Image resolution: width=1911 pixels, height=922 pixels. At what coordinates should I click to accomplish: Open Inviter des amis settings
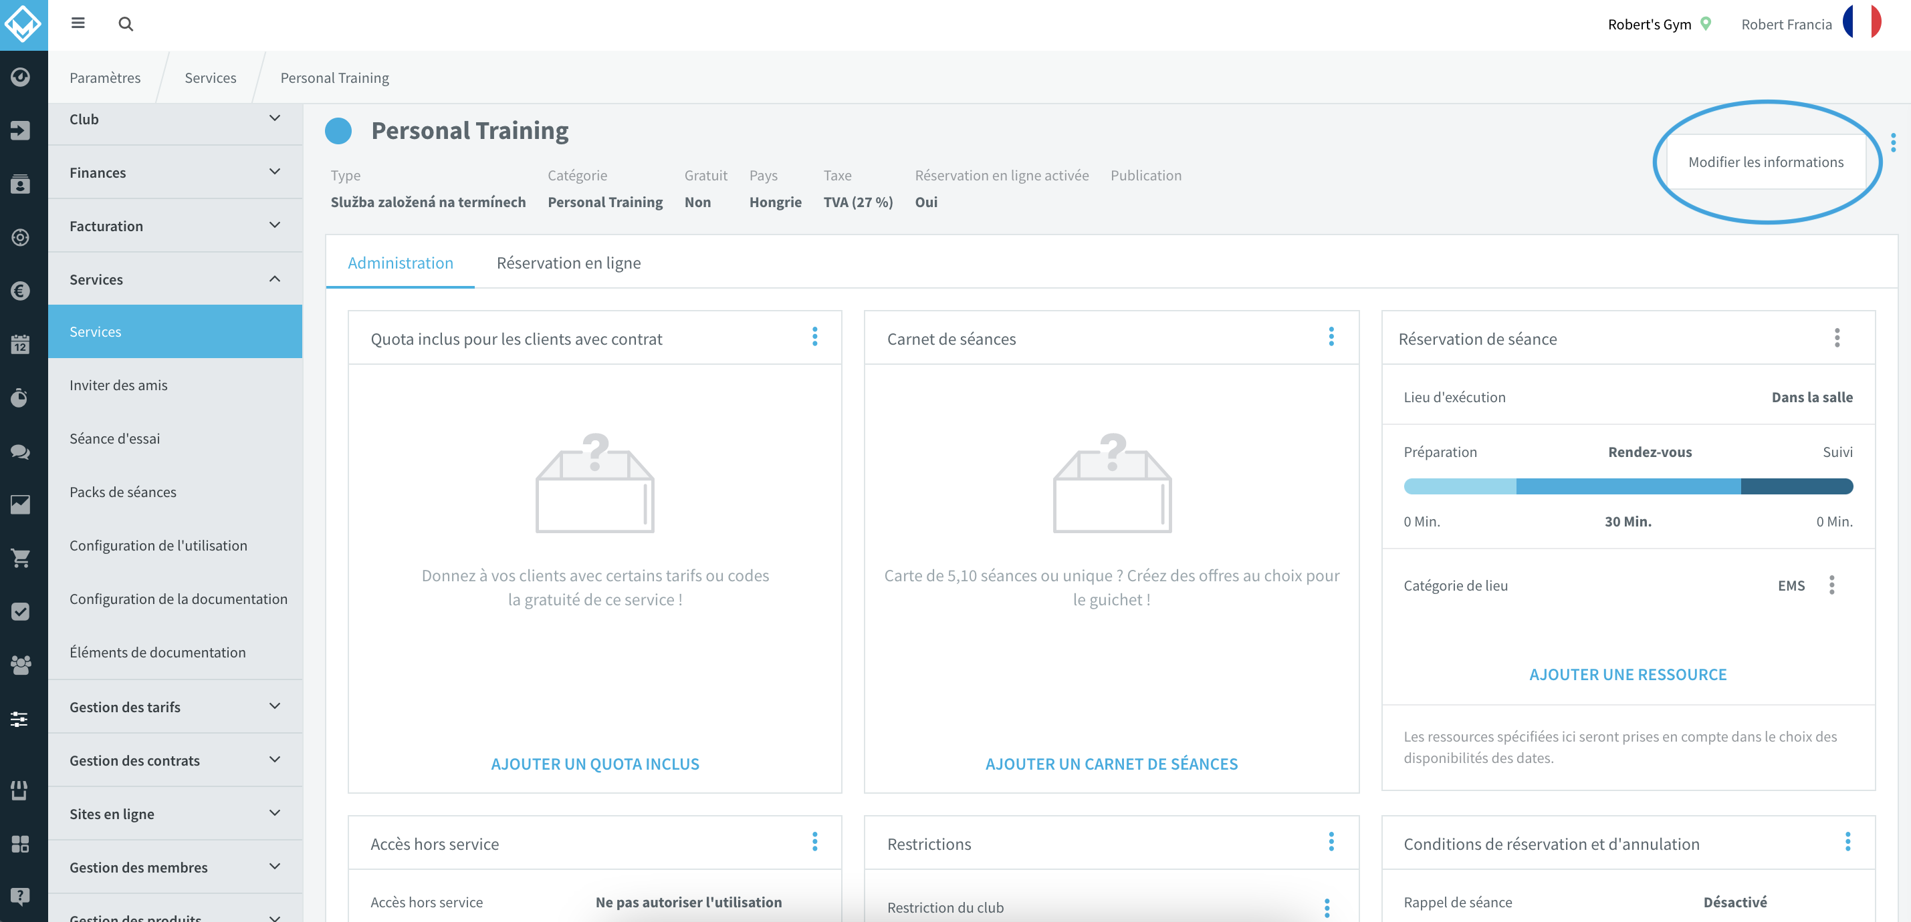175,386
